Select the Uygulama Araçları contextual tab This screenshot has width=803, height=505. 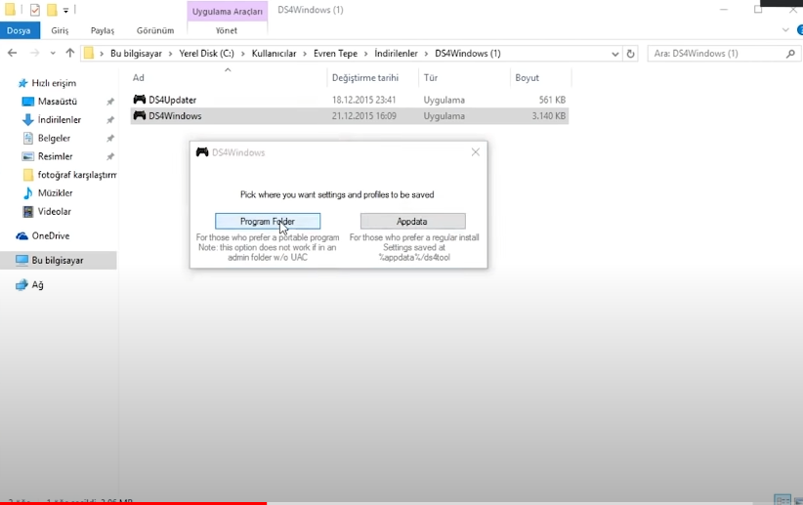coord(228,12)
